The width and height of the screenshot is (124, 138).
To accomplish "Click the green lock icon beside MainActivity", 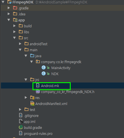I will click(48, 68).
